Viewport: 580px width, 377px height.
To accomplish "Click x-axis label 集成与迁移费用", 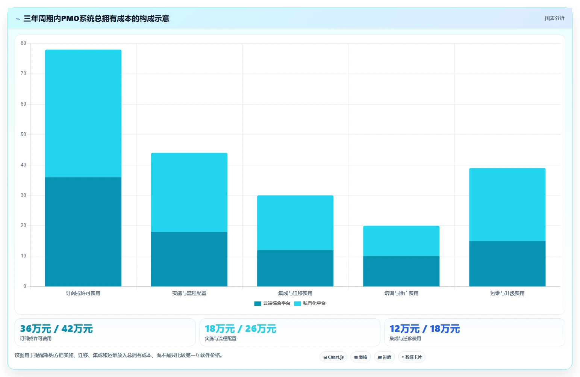I will (295, 293).
